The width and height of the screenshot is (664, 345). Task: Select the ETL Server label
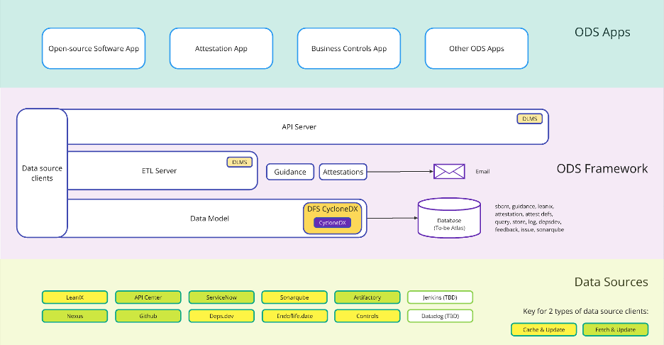(159, 171)
